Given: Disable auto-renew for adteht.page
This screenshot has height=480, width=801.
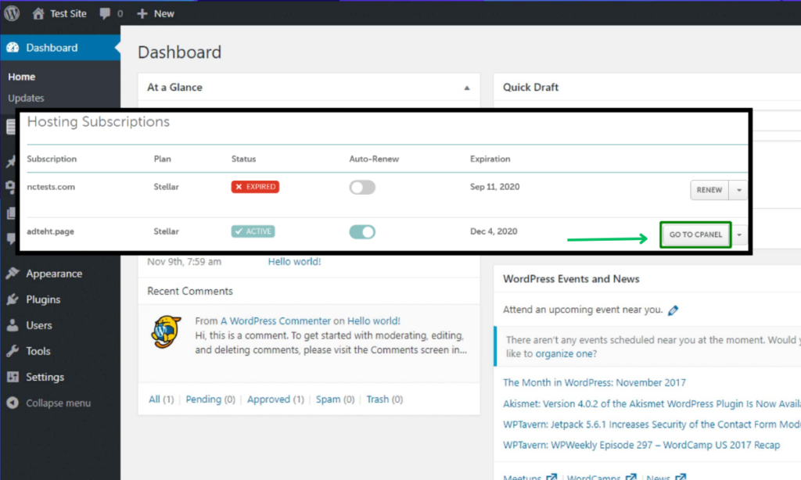Looking at the screenshot, I should pyautogui.click(x=361, y=231).
